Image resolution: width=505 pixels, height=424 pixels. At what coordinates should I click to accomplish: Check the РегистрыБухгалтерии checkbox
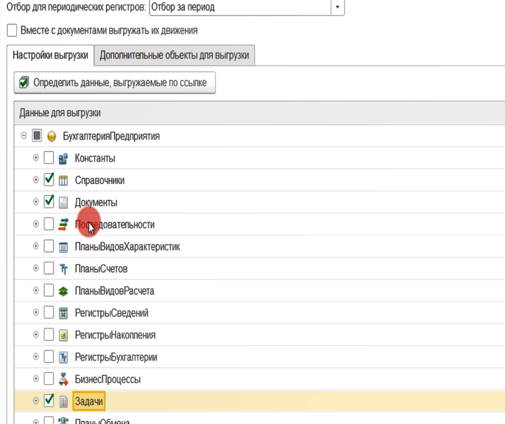(49, 356)
